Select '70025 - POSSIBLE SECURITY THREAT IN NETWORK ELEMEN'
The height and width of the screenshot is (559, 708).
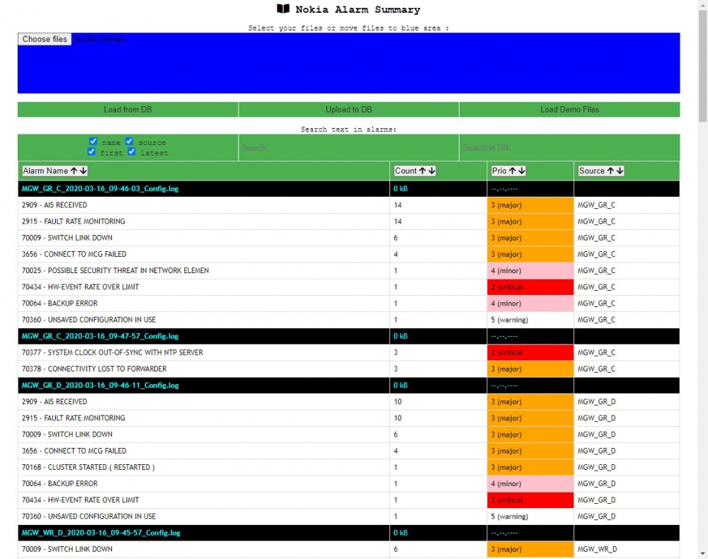pyautogui.click(x=115, y=271)
